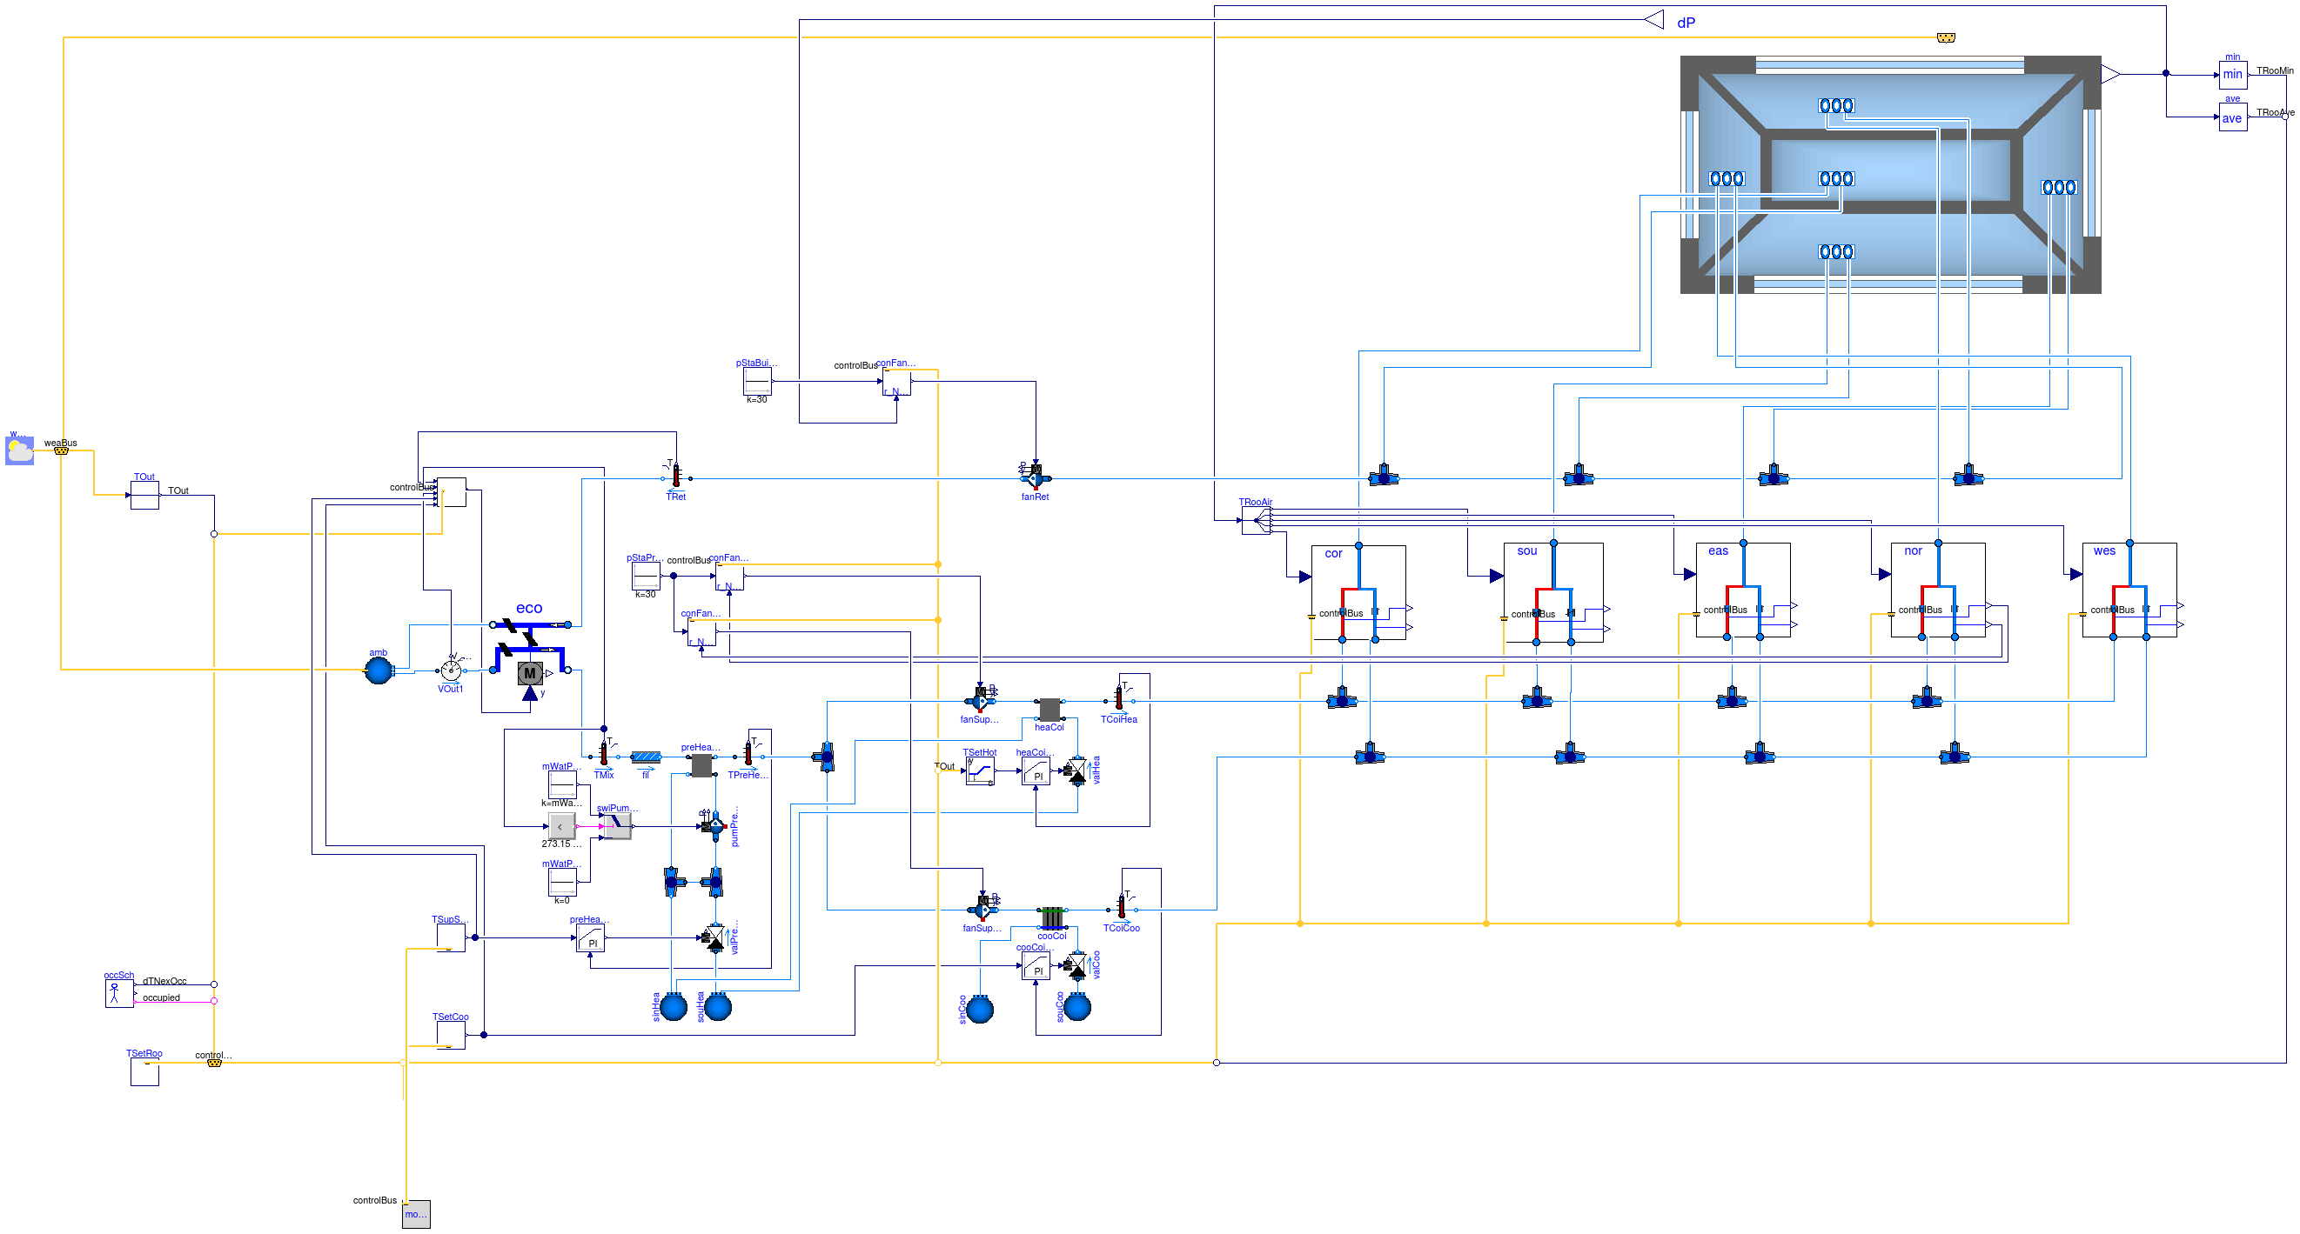Click the conFan controller beside pStaBui
This screenshot has width=2300, height=1234.
pyautogui.click(x=896, y=382)
